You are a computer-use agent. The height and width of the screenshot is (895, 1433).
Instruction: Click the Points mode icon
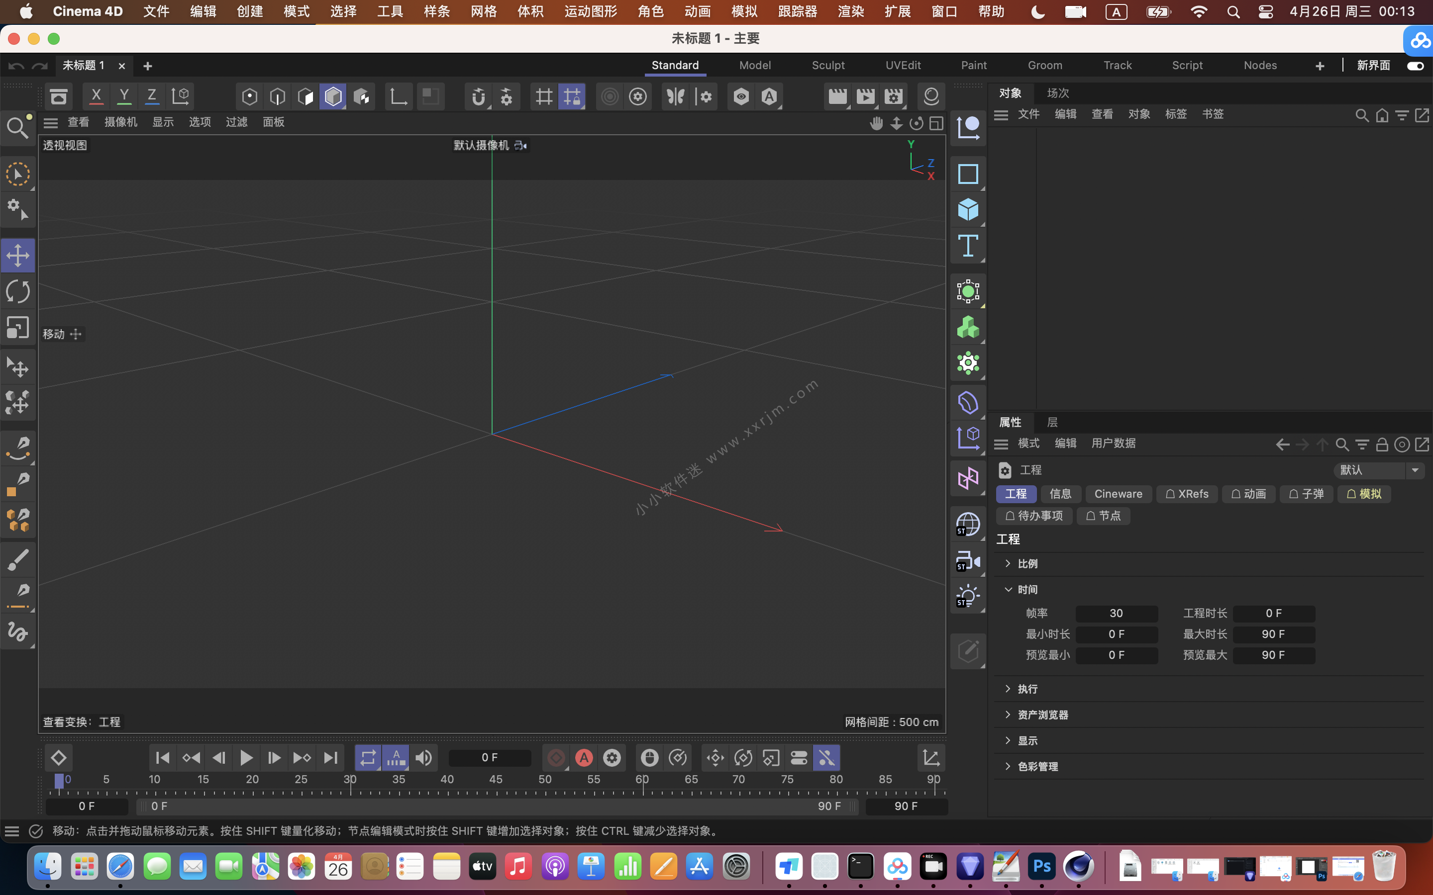pos(249,96)
